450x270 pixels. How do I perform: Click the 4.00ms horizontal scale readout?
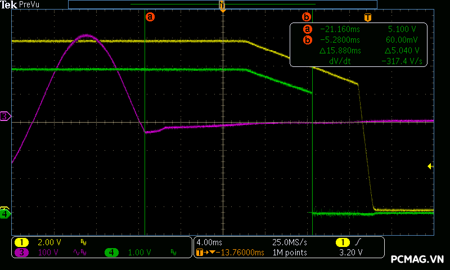pos(211,242)
